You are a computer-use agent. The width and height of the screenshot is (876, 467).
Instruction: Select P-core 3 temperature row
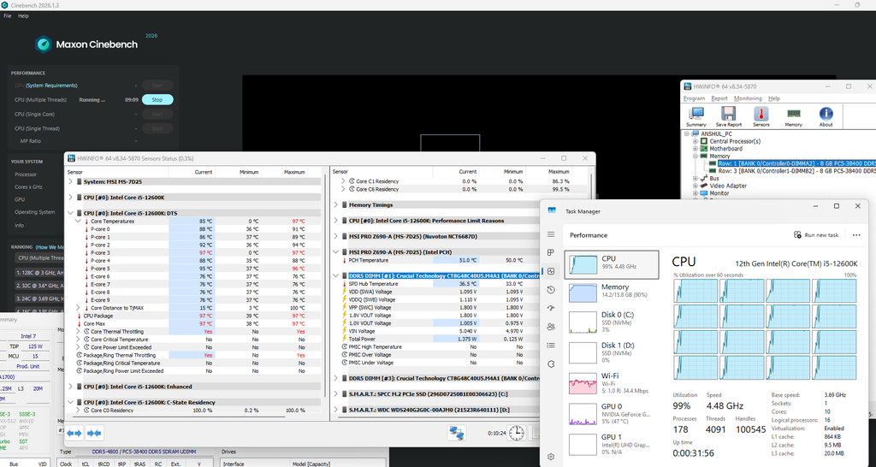point(194,252)
